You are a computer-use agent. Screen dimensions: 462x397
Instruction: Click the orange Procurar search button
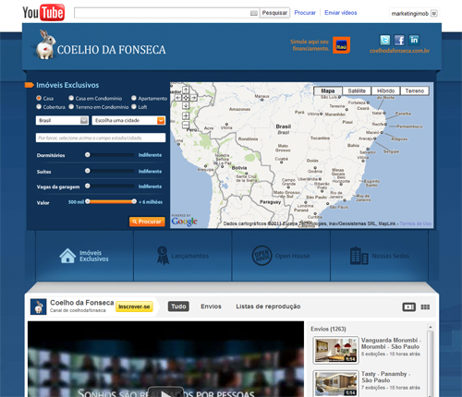(x=147, y=222)
